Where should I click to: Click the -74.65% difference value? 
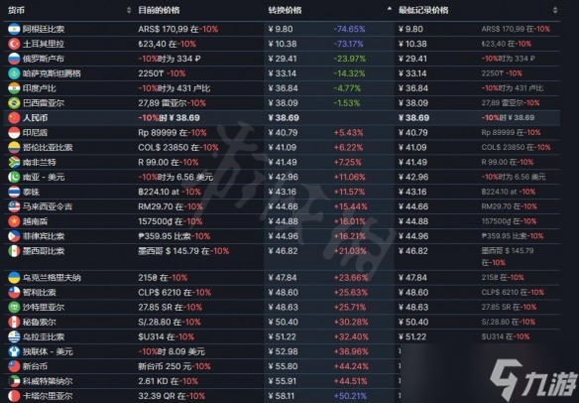click(349, 29)
